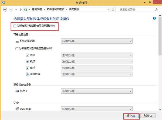Expand the DVD 电影 action dropdown
Screen dimensions: 162x120
pos(97,109)
